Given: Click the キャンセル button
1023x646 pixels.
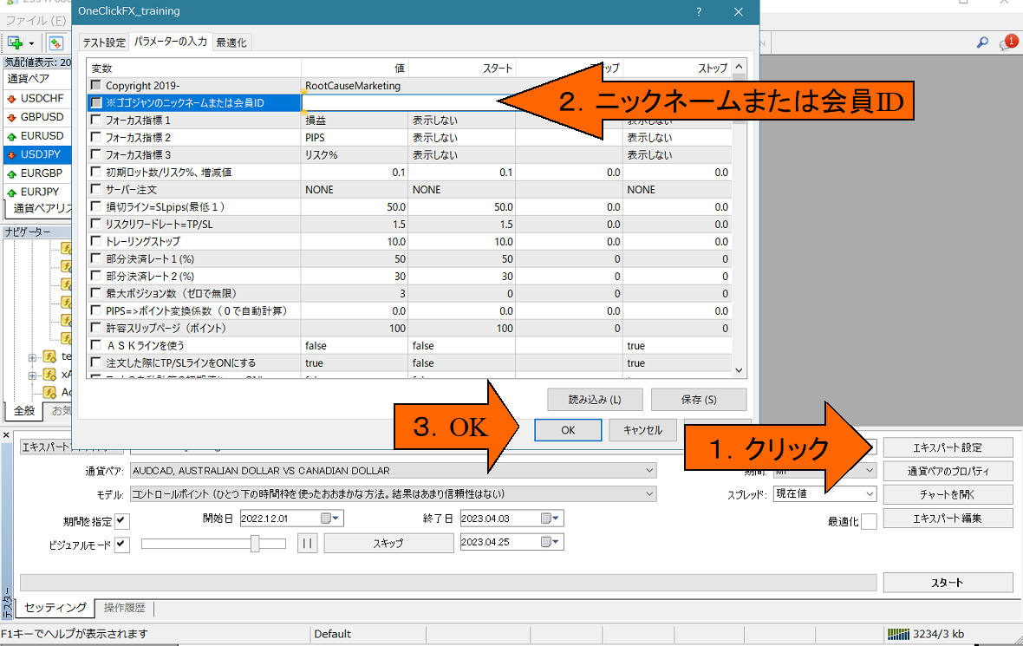Looking at the screenshot, I should coord(642,430).
